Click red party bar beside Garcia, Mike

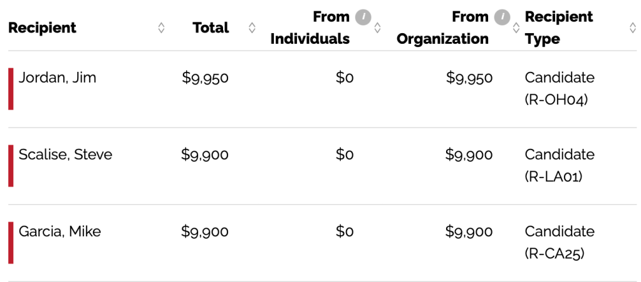coord(11,243)
